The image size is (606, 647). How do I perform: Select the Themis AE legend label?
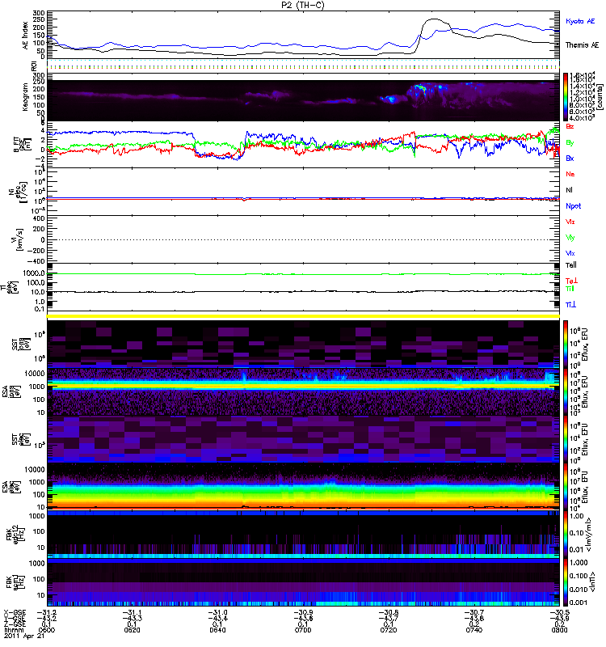tap(582, 44)
